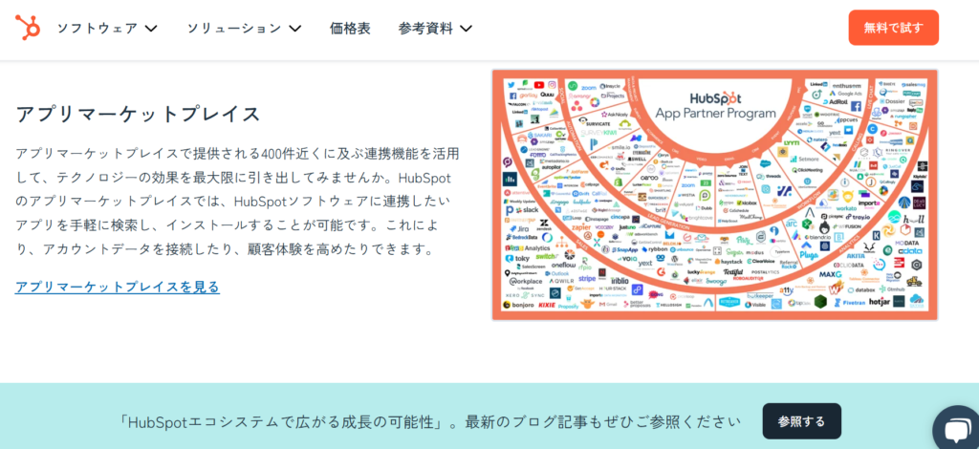Click the App Partner Program infographic image
This screenshot has height=449, width=979.
pyautogui.click(x=715, y=195)
